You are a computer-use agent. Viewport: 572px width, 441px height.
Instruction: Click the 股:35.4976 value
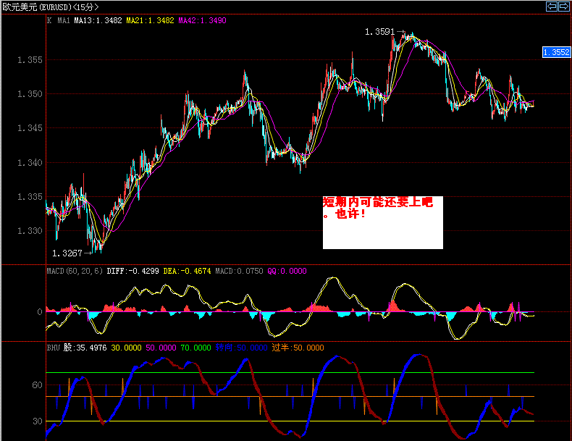(x=85, y=348)
